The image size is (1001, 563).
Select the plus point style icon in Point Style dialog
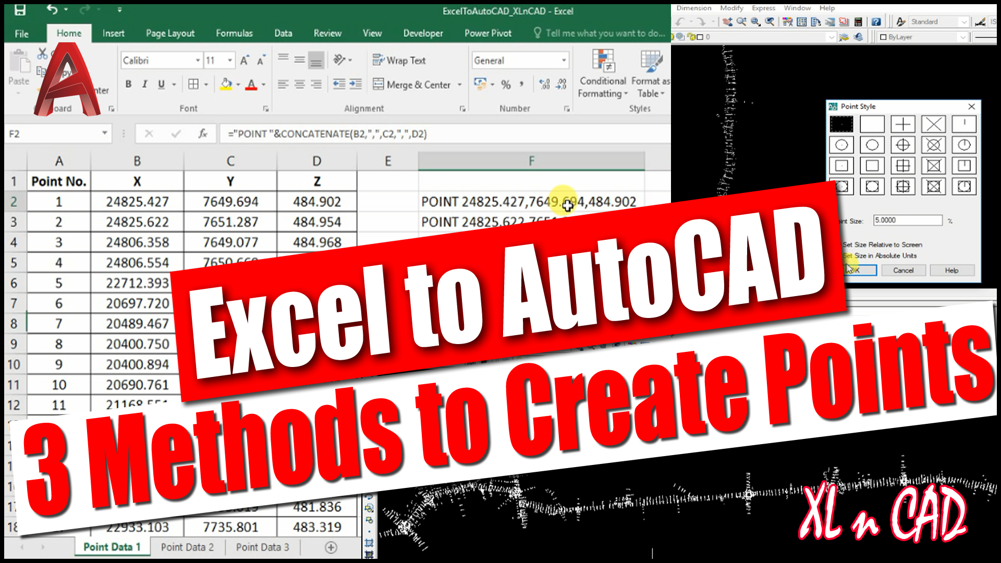pyautogui.click(x=902, y=125)
